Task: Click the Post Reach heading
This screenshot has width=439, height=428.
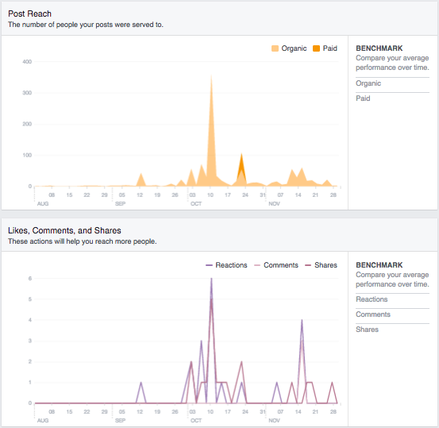Action: [29, 13]
